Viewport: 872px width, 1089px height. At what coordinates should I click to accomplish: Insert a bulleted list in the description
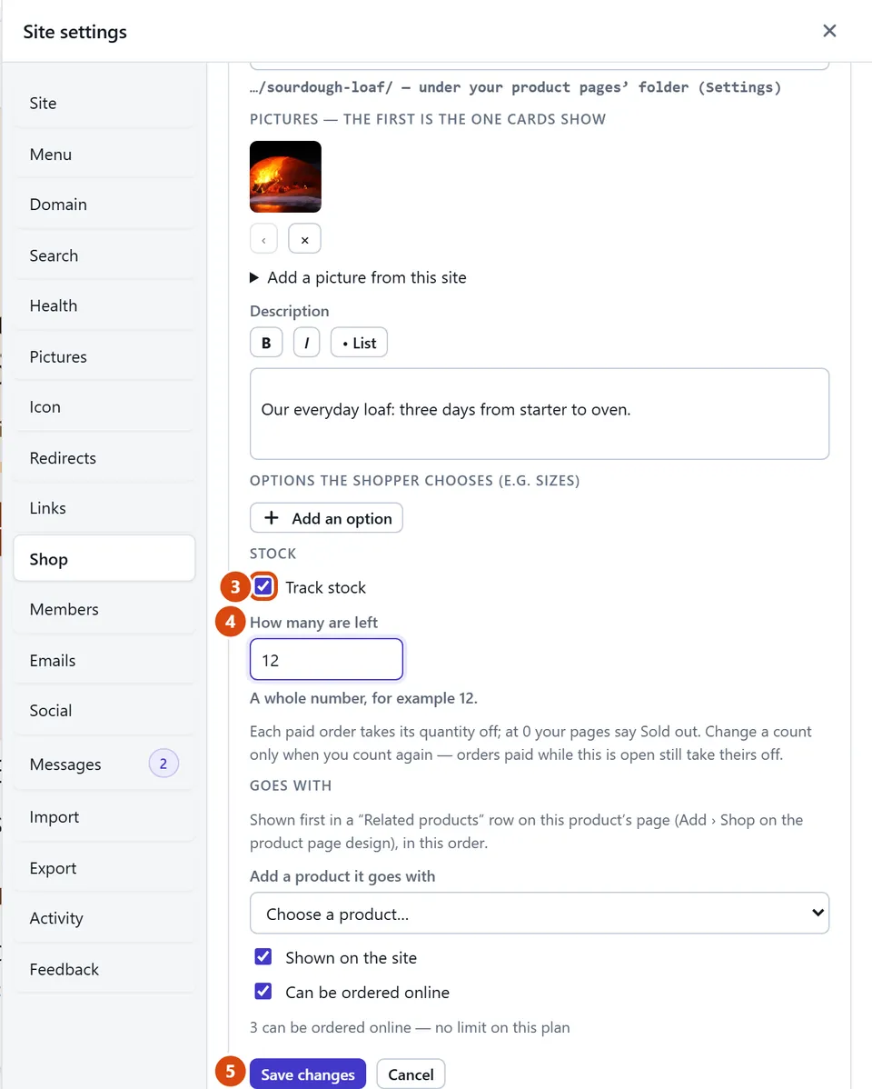pos(359,343)
